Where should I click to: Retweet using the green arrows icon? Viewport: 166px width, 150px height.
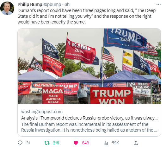click(x=47, y=143)
